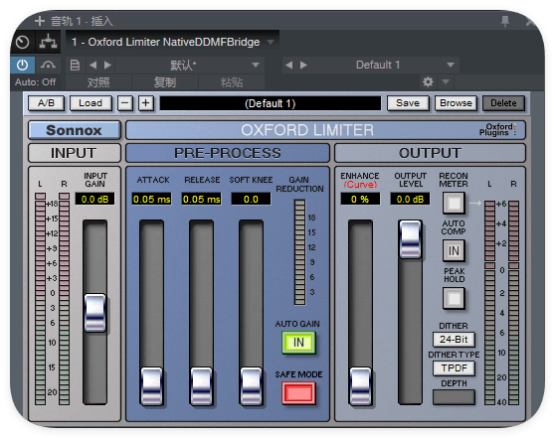Image resolution: width=555 pixels, height=438 pixels.
Task: Click the clock/automation dial icon
Action: (22, 43)
